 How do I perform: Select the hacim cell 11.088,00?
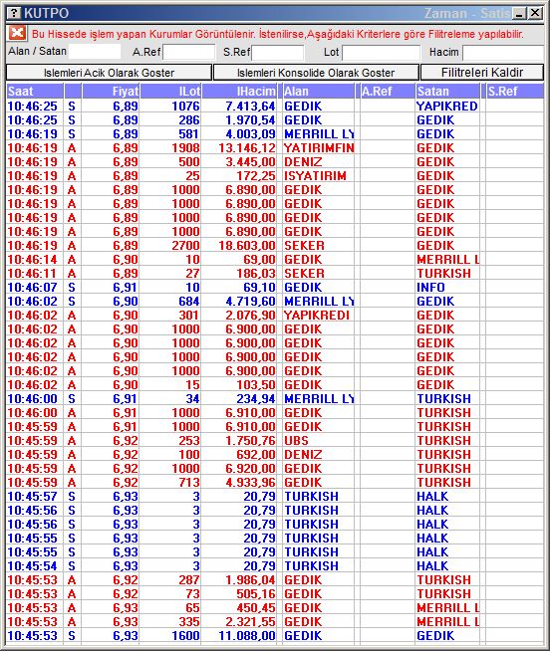point(239,636)
